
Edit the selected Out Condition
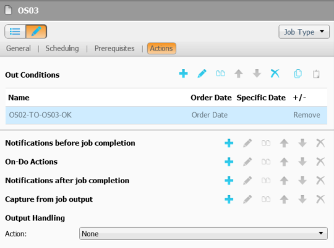pos(202,73)
